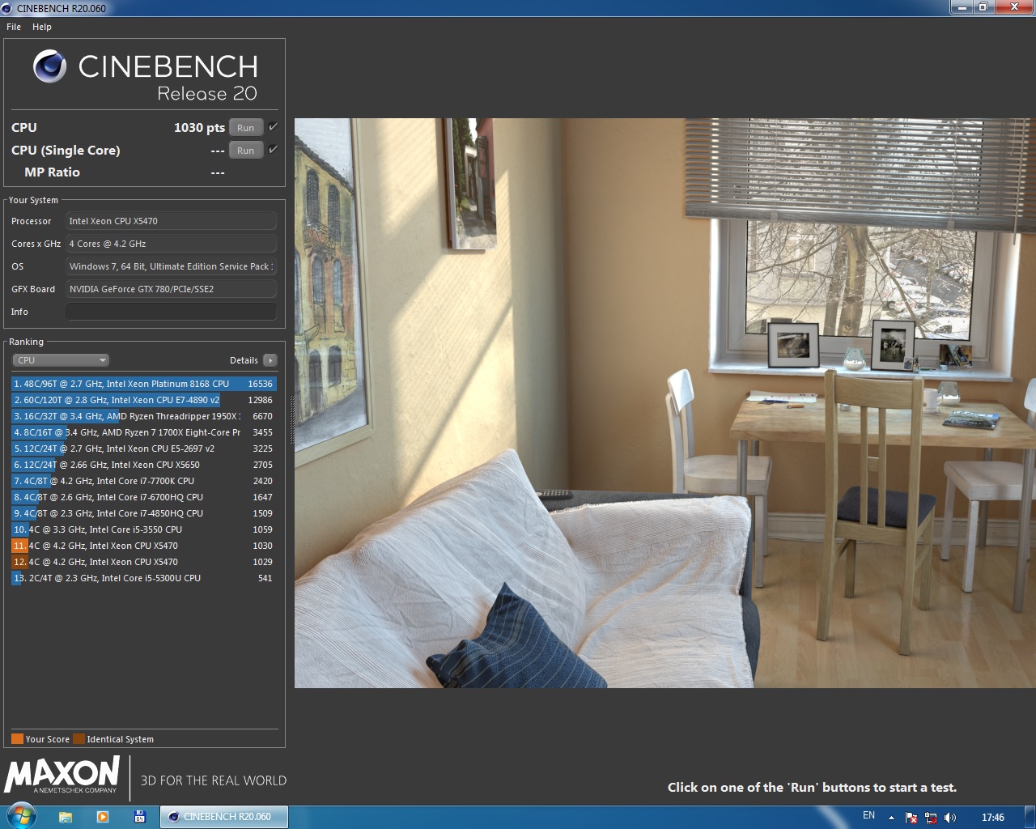This screenshot has height=829, width=1036.
Task: Open the volume speaker tray icon
Action: coord(950,818)
